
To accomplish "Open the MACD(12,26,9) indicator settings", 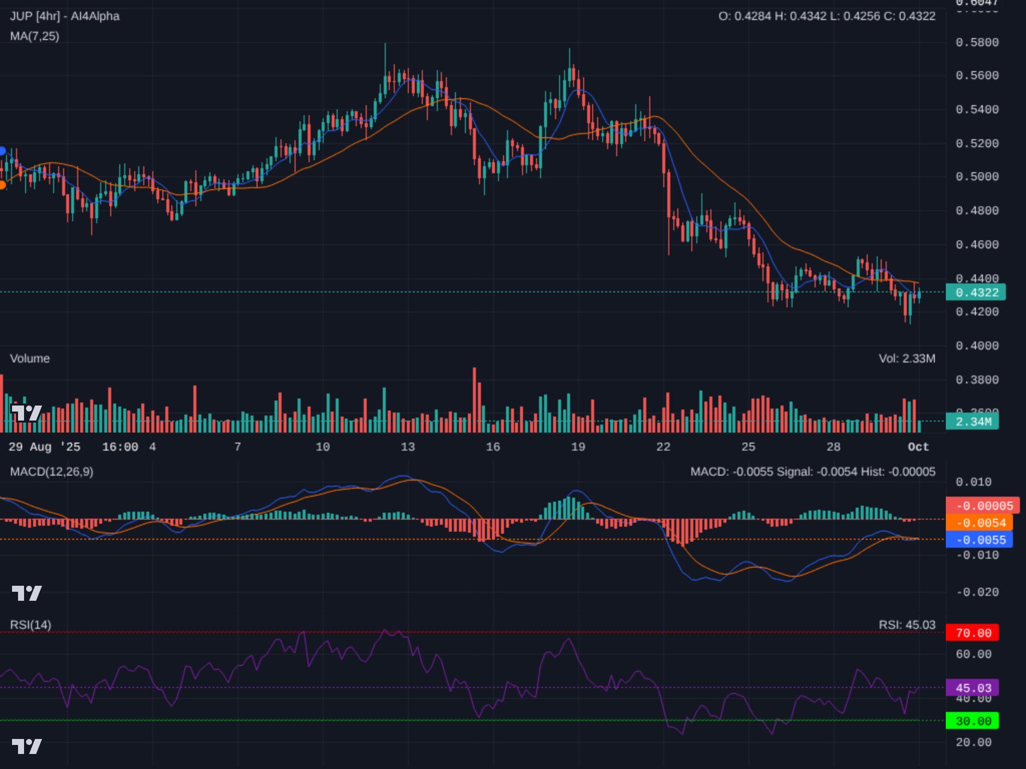I will coord(50,472).
